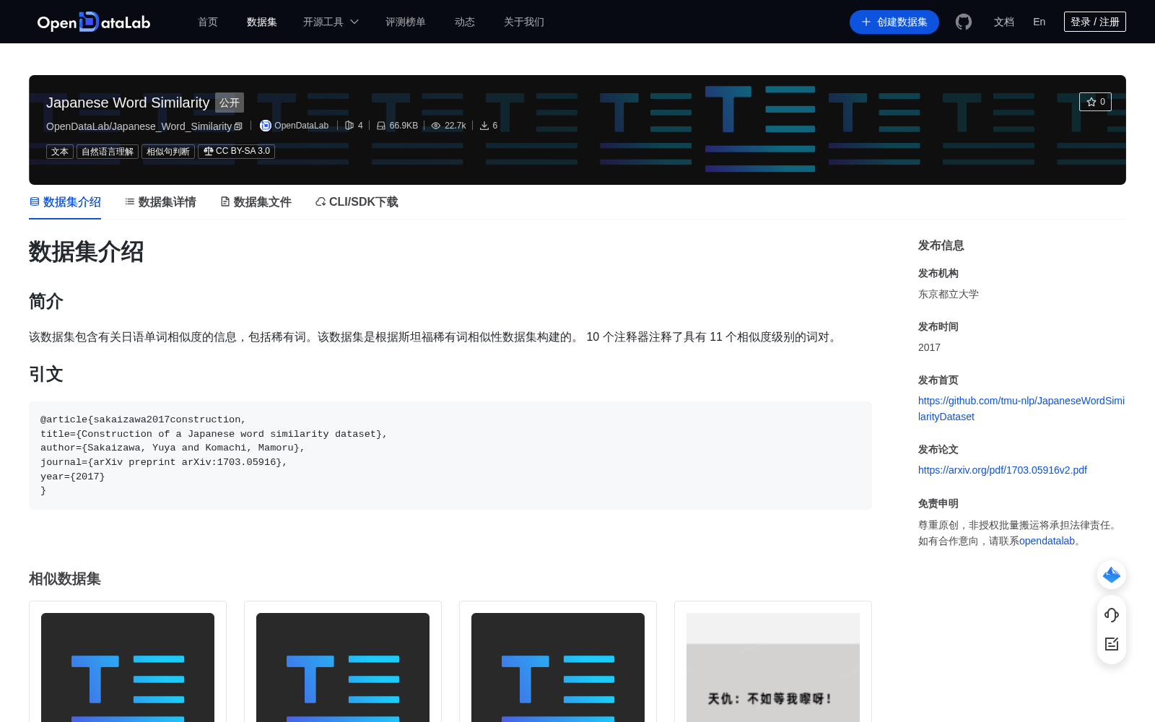Open first similar dataset thumbnail

click(128, 667)
